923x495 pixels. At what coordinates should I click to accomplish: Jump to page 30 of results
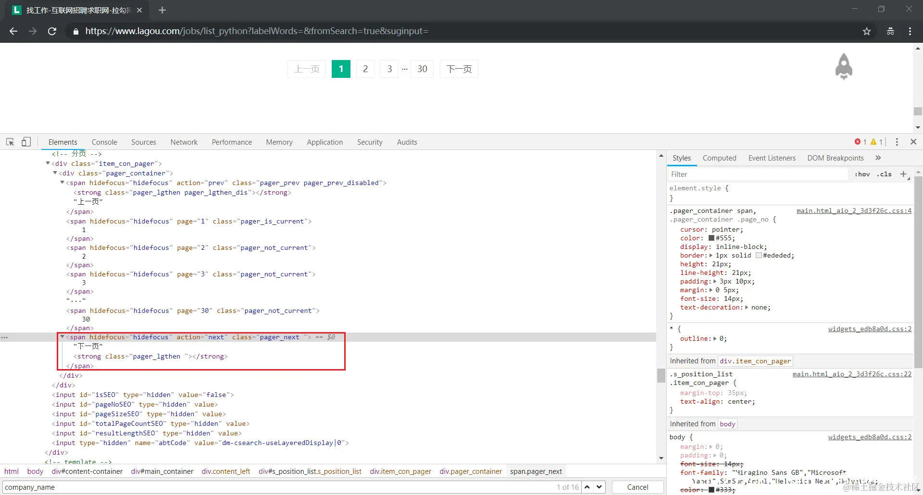tap(422, 69)
